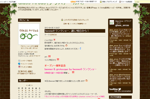The image size is (150, 99).
Task: Open the なう link
Action: point(22,48)
